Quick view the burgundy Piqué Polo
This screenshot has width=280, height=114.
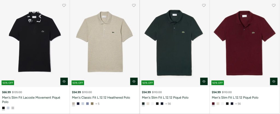(x=274, y=81)
